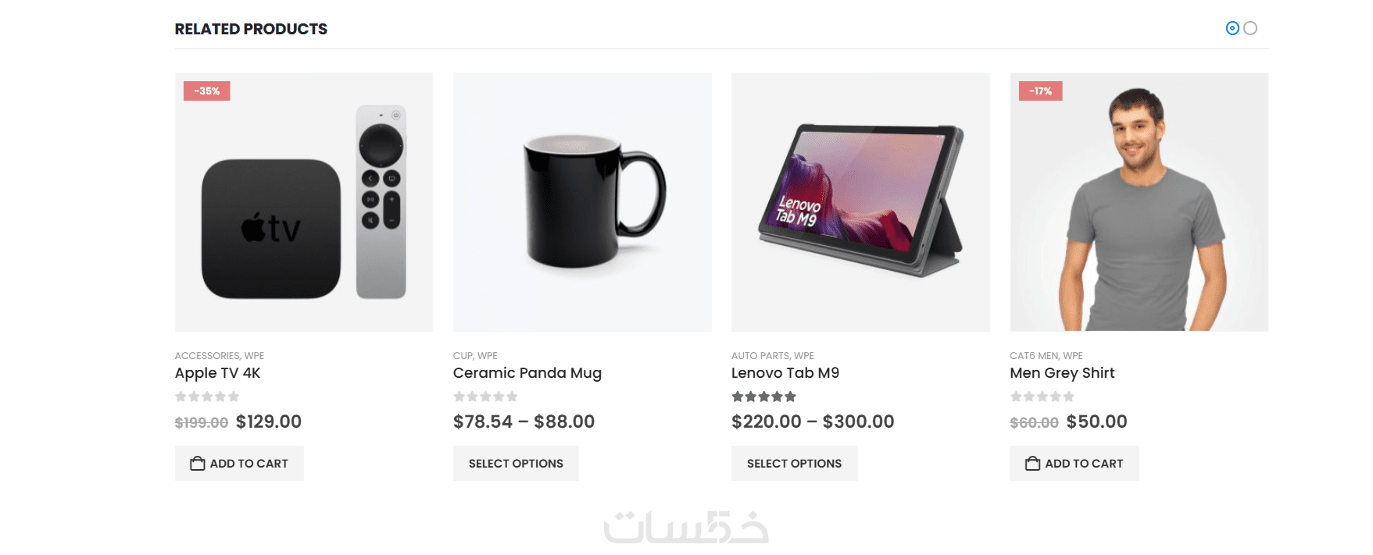Viewport: 1373px width, 555px height.
Task: Open the Lenovo Tab M9 product title
Action: (x=785, y=373)
